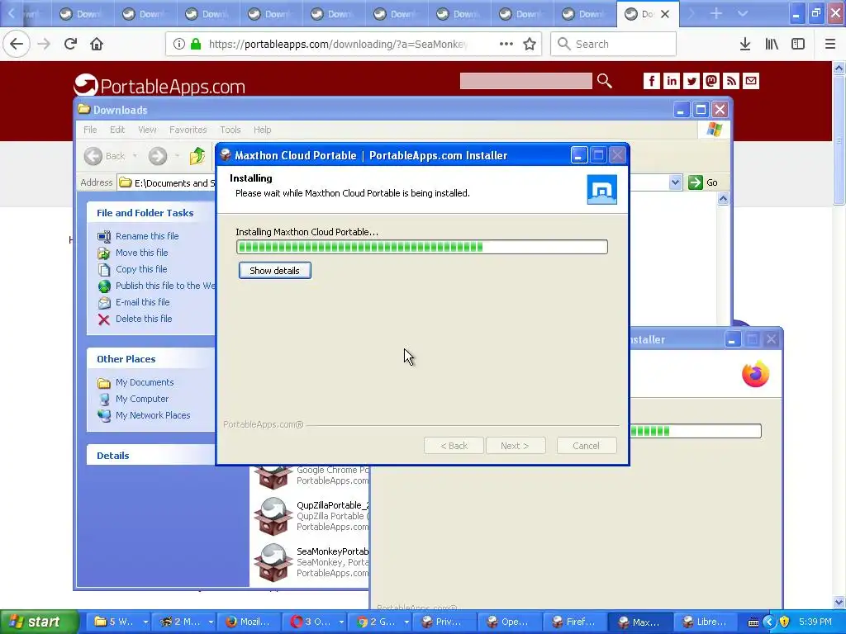Open PortableApps LinkedIn icon

pos(671,81)
